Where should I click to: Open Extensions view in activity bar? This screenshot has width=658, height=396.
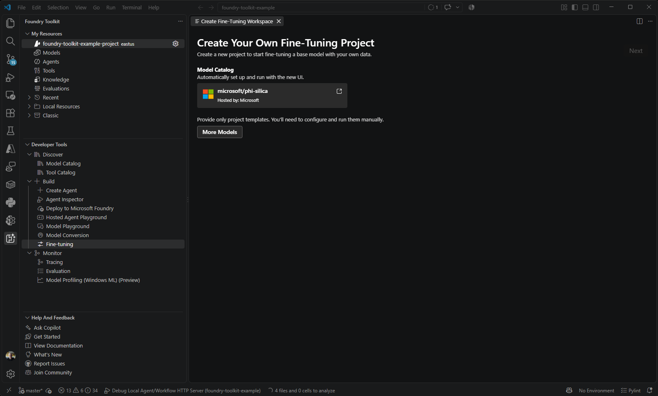(x=11, y=113)
